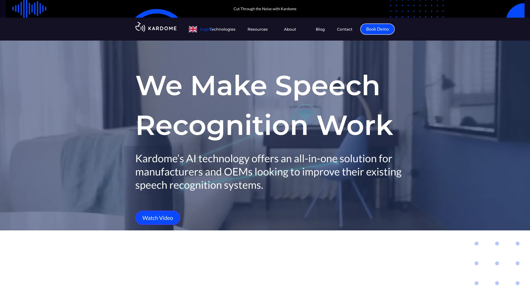The width and height of the screenshot is (530, 298).
Task: Toggle the English language selector
Action: [202, 29]
